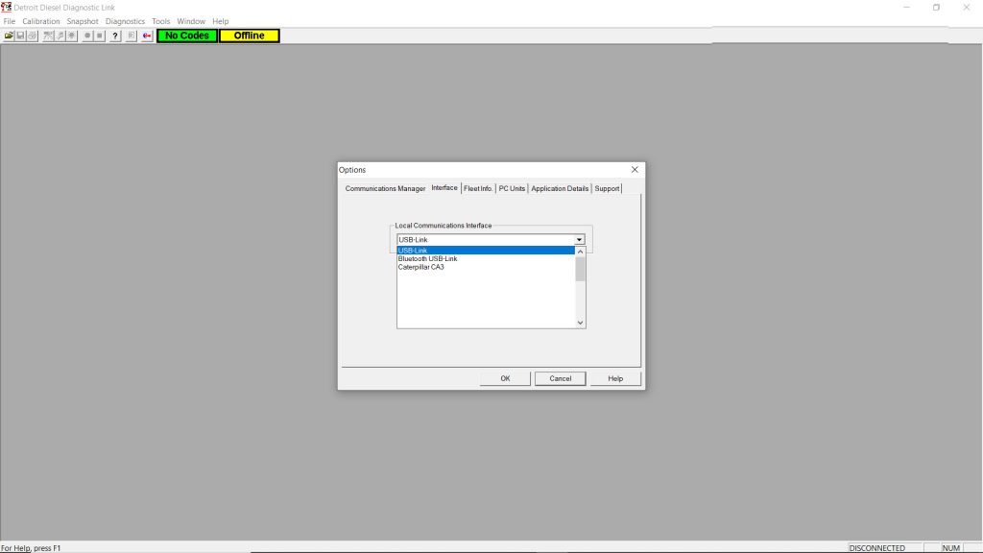Click the yellow Offline status indicator

coord(249,36)
